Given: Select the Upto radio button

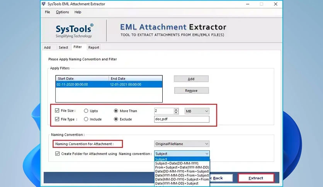Looking at the screenshot, I should pyautogui.click(x=86, y=111).
